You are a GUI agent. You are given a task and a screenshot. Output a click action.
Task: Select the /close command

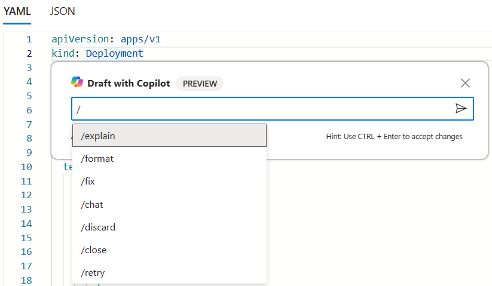tap(169, 250)
